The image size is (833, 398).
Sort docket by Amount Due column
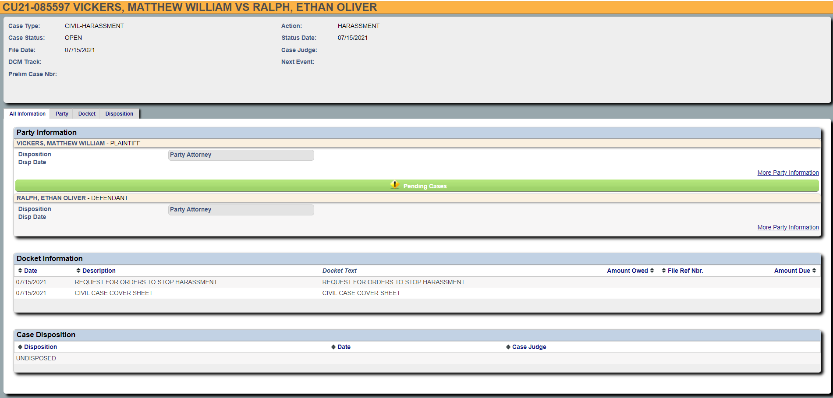point(795,271)
